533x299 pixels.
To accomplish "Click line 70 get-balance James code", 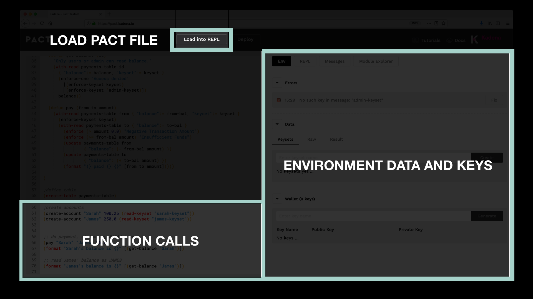I will click(114, 266).
